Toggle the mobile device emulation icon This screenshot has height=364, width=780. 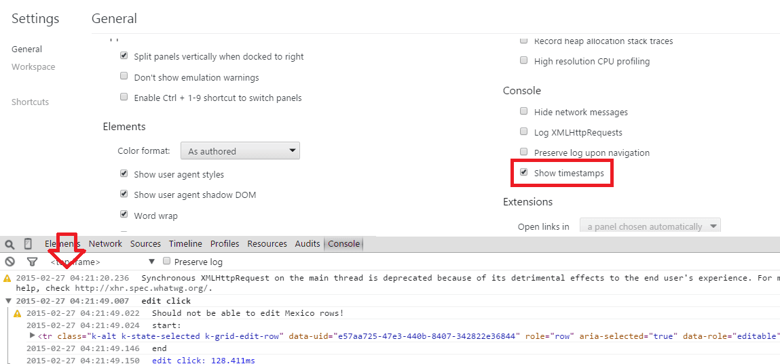click(x=28, y=244)
